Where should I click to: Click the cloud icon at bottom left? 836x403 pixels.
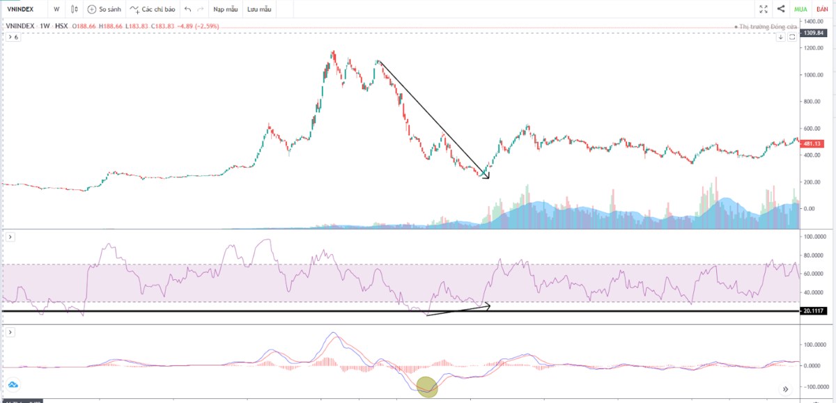point(13,384)
